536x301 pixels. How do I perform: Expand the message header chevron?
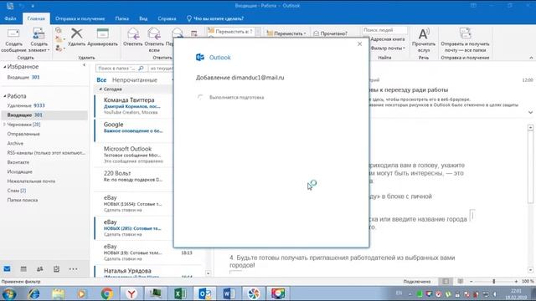pyautogui.click(x=530, y=112)
